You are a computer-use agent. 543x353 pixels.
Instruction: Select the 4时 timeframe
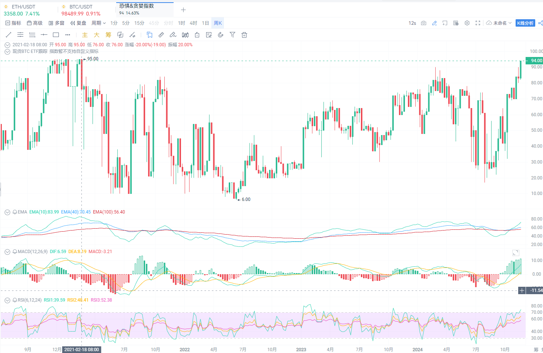coord(193,23)
